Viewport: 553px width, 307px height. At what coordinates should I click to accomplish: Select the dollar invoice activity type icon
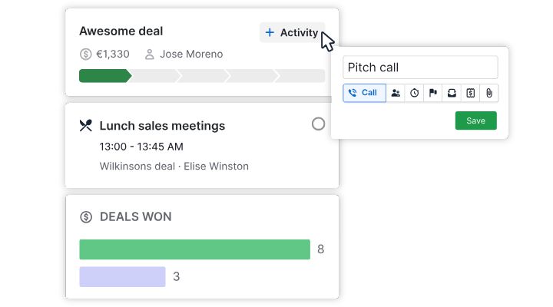pos(470,93)
